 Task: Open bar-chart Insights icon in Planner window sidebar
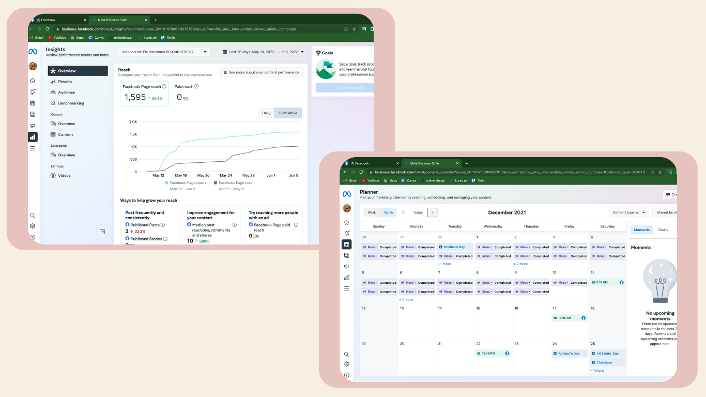point(346,278)
